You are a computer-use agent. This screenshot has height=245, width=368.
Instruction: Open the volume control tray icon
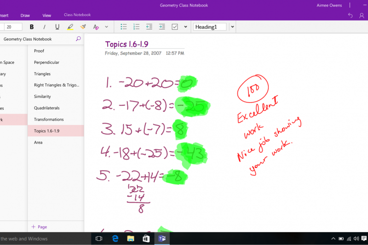pyautogui.click(x=356, y=239)
